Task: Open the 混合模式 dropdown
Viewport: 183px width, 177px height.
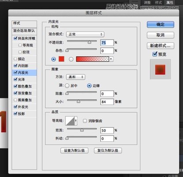Action: coord(85,34)
